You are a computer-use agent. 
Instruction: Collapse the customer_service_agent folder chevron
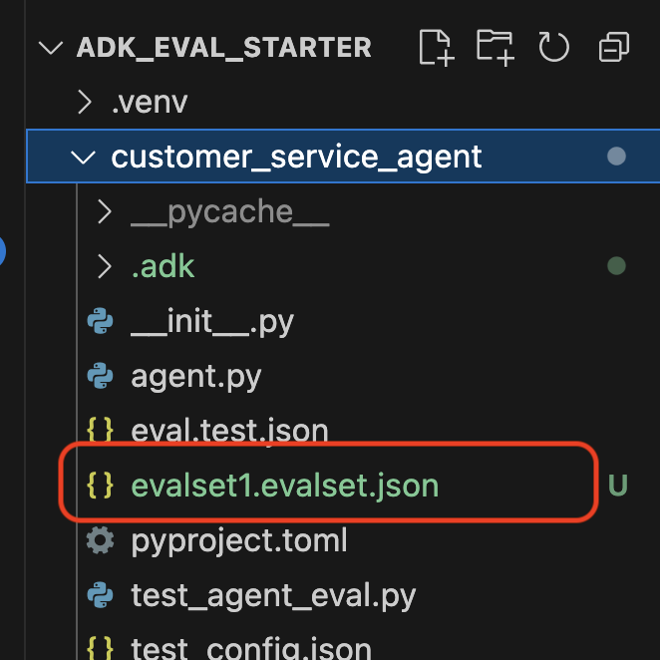click(86, 157)
